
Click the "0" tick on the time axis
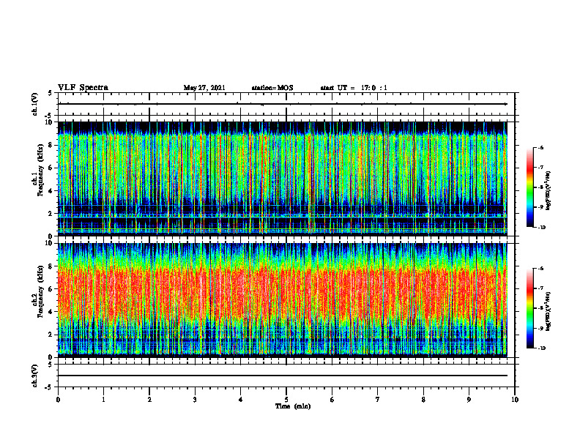[58, 400]
